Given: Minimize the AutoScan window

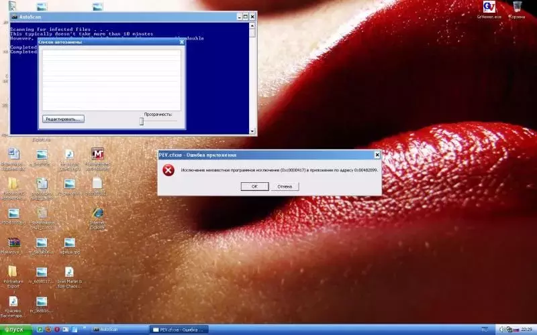Looking at the screenshot, I should 240,17.
